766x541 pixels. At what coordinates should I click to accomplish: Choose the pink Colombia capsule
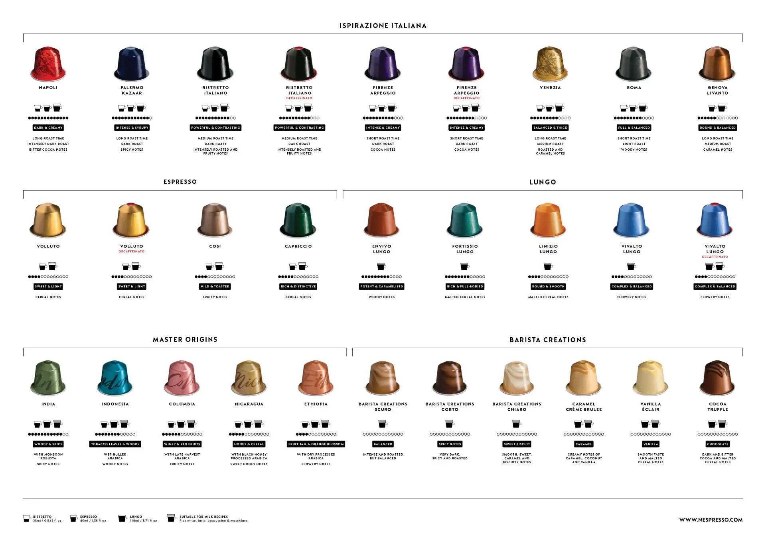[182, 378]
